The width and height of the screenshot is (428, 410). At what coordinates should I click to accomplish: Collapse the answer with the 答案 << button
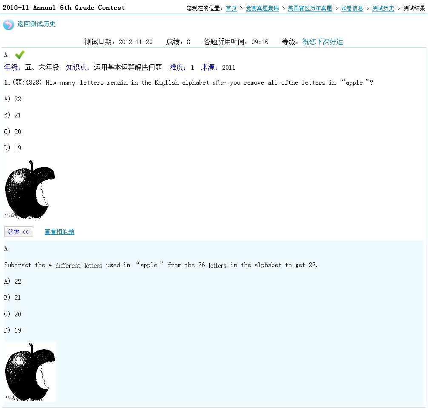(x=18, y=232)
